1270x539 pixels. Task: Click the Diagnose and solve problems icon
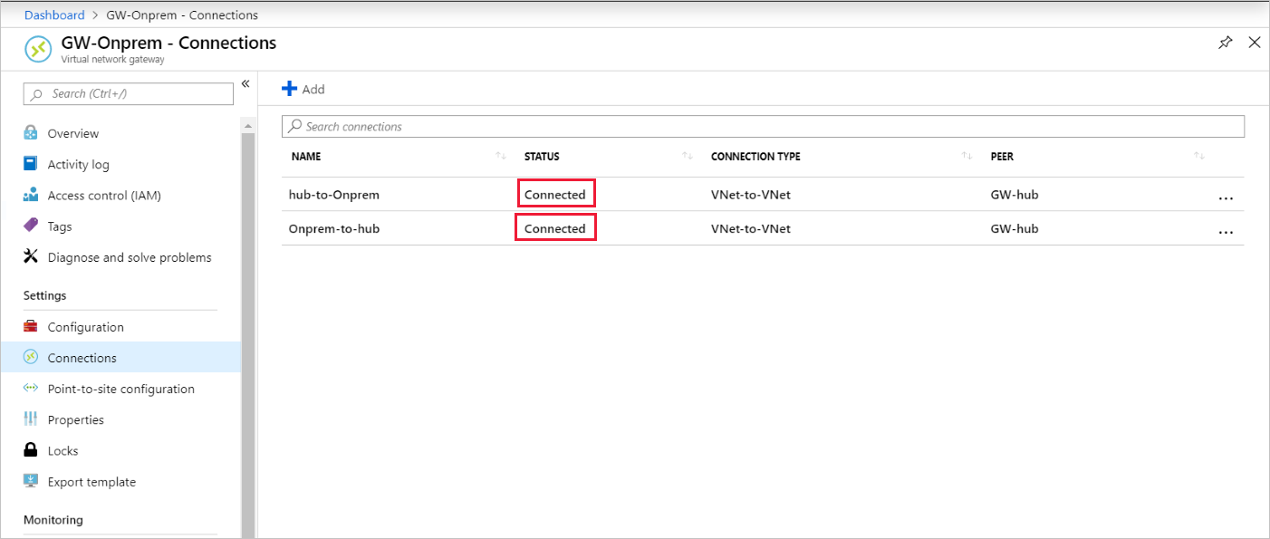[x=31, y=257]
